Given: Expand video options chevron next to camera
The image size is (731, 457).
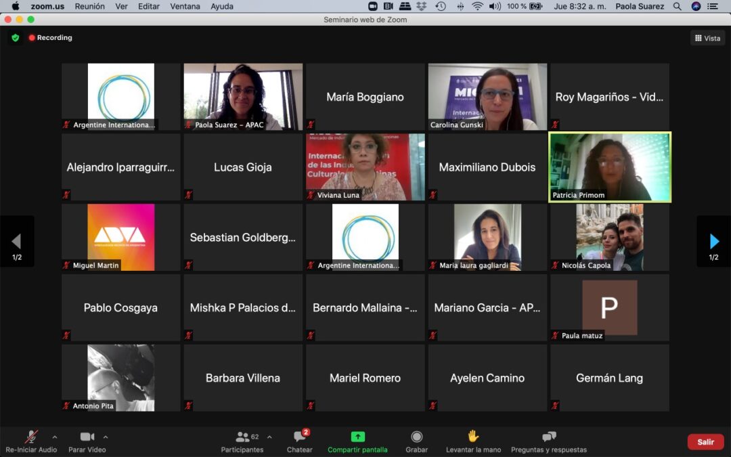Looking at the screenshot, I should click(x=106, y=437).
